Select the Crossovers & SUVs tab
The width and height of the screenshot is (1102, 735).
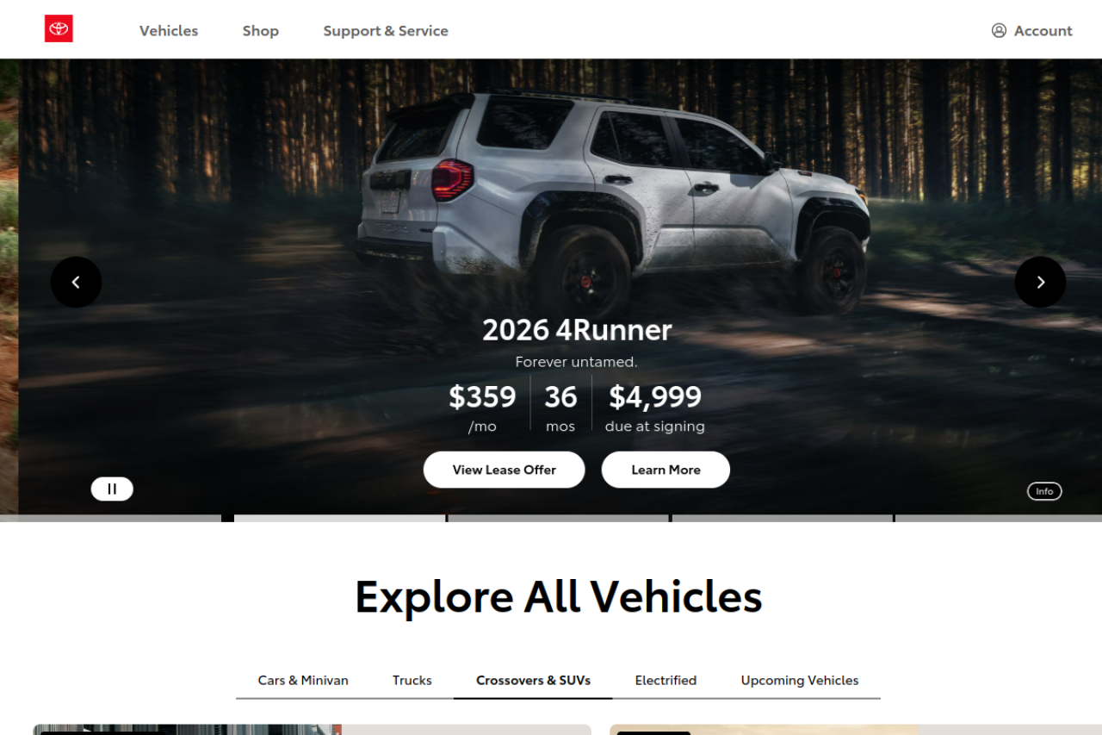533,680
